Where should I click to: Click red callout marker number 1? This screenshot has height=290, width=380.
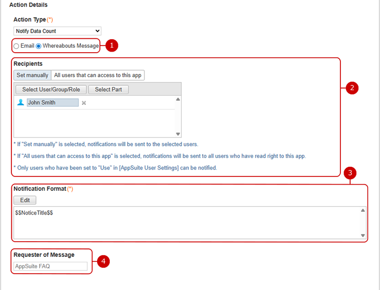(111, 46)
